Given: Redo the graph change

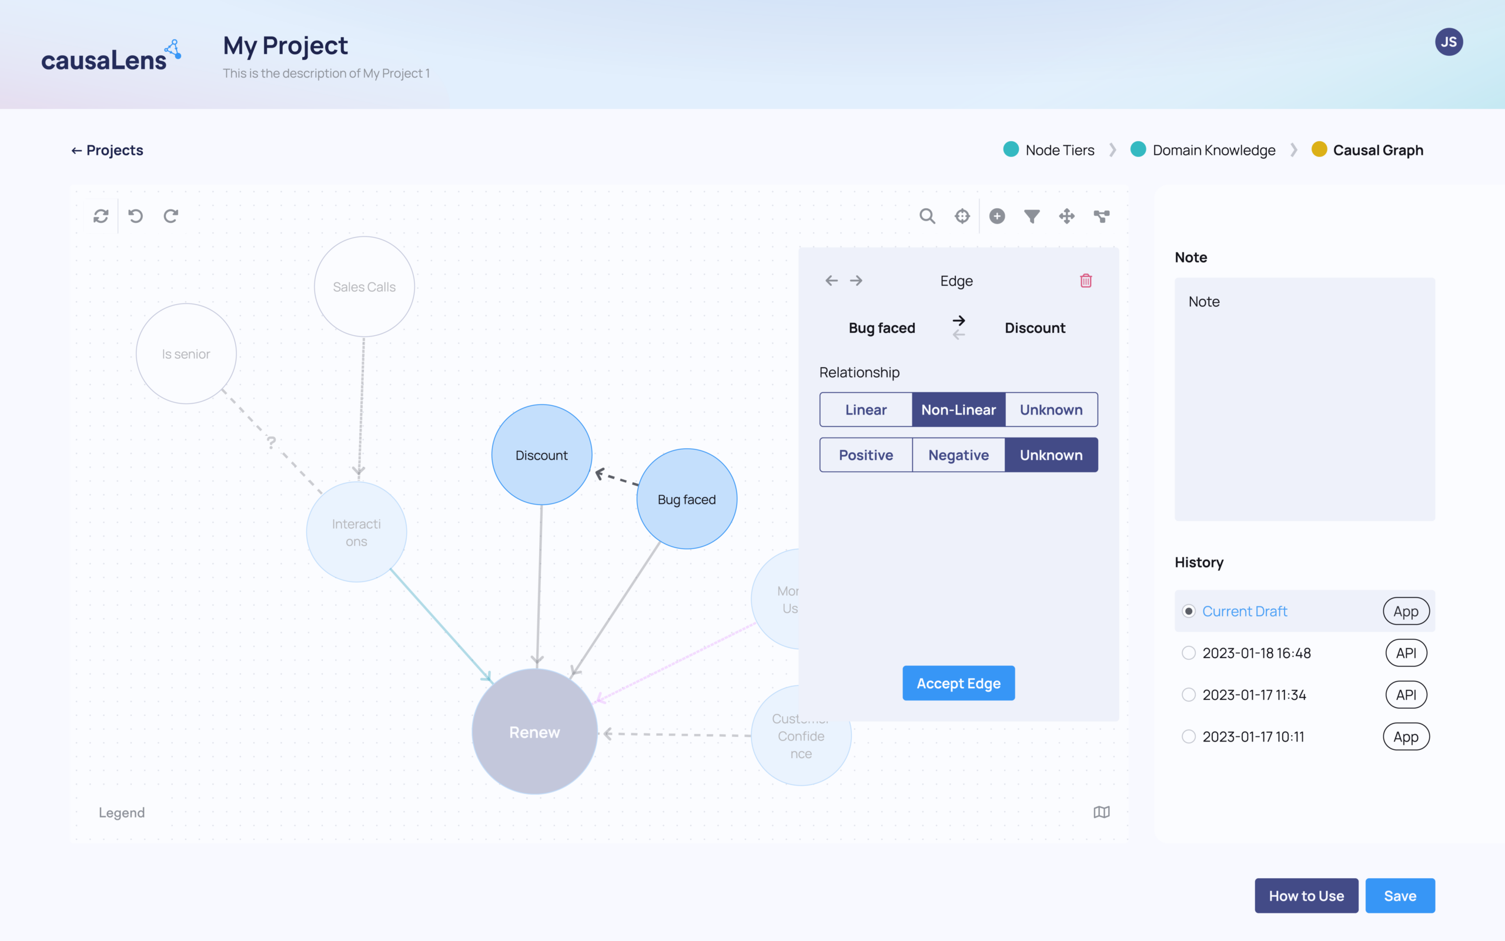Looking at the screenshot, I should coord(171,216).
